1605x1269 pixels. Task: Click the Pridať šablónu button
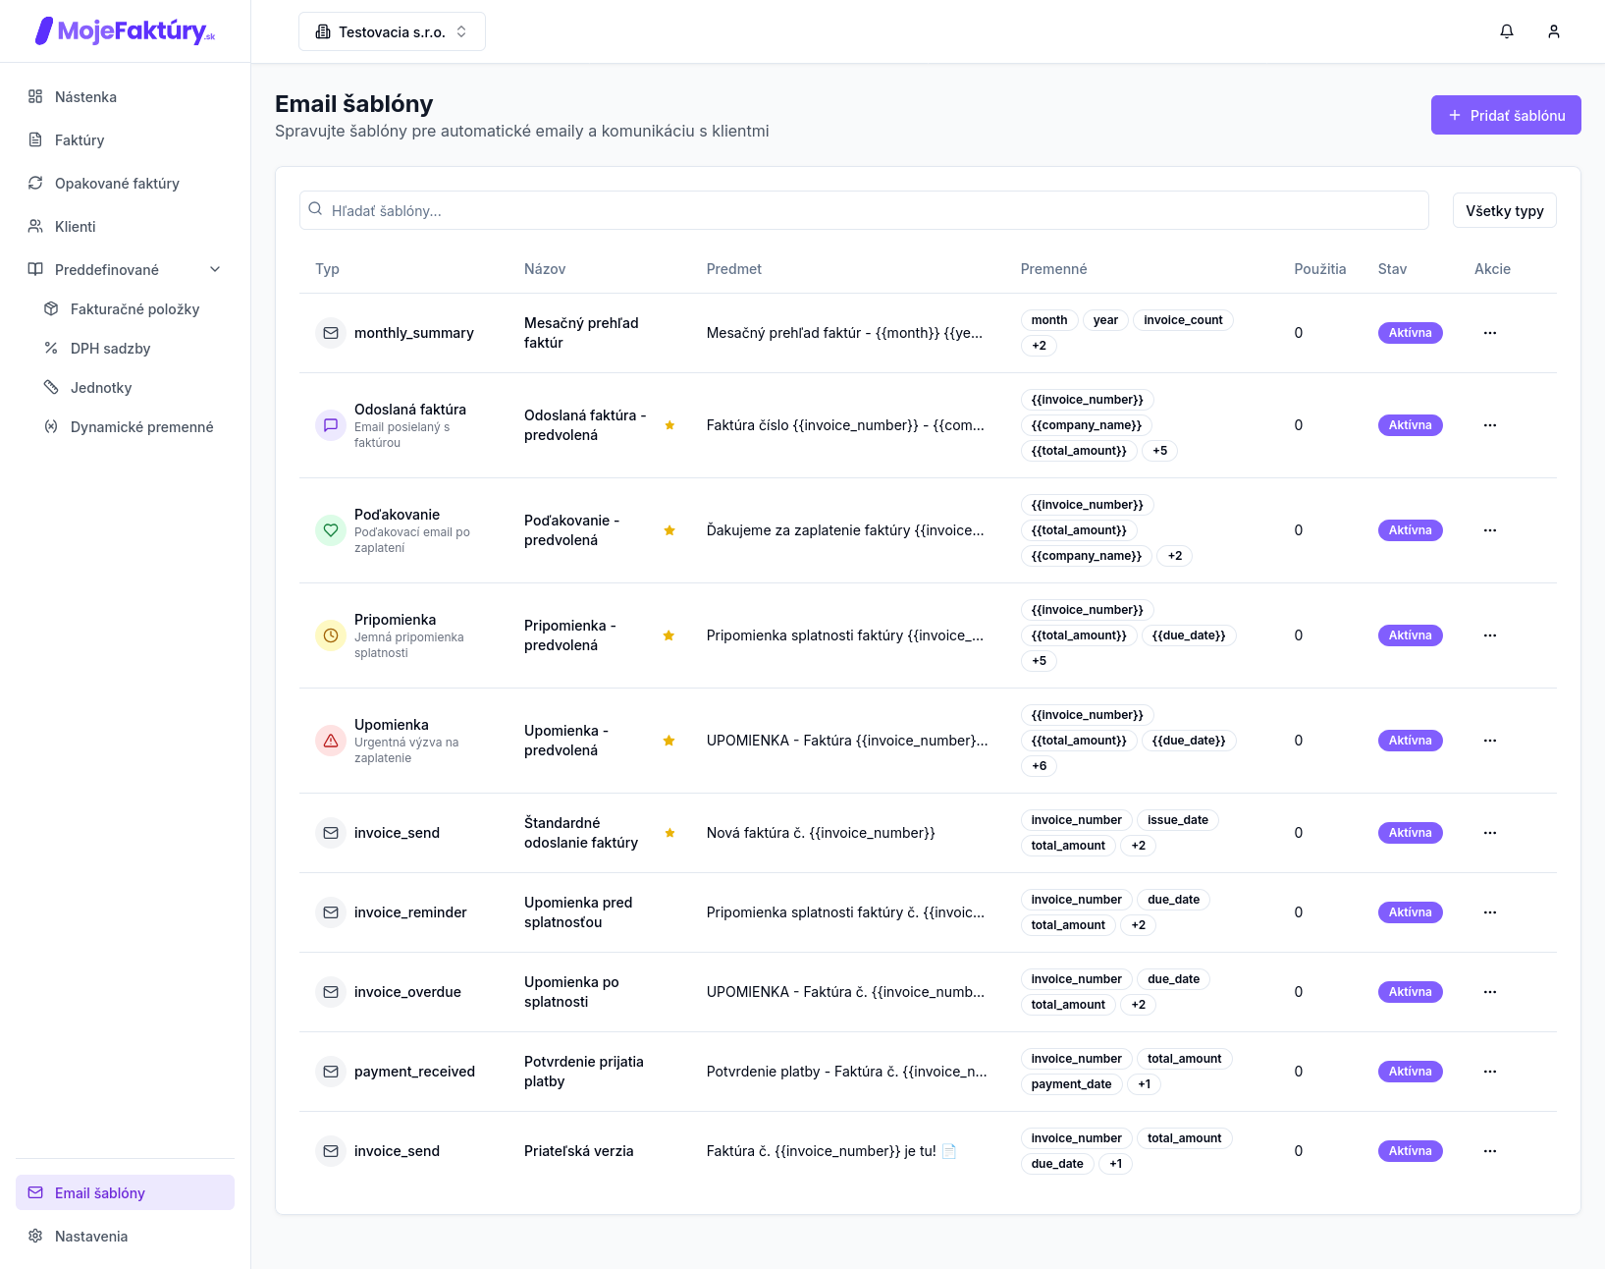(x=1505, y=115)
